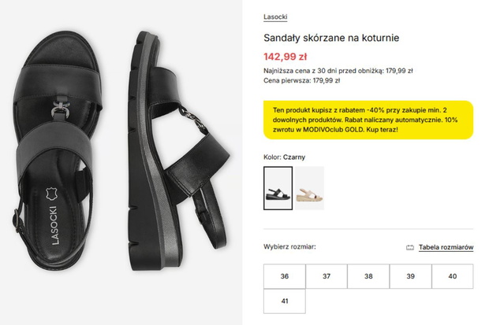Select size 37

[327, 276]
